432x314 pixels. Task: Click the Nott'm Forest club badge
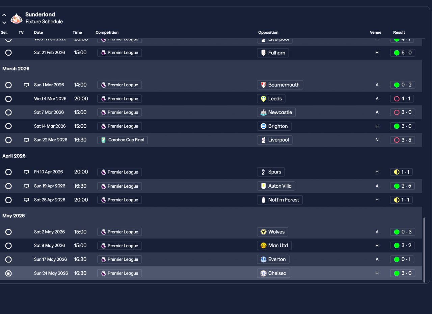(264, 200)
